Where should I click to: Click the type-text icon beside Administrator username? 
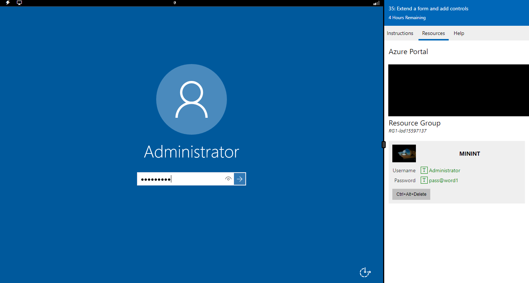[x=424, y=170]
